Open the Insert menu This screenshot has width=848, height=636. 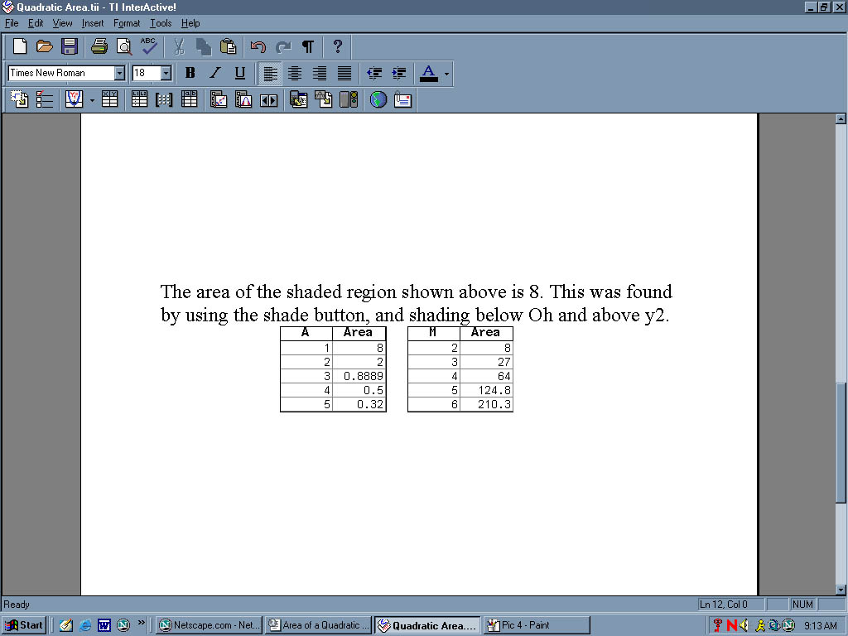[x=93, y=23]
